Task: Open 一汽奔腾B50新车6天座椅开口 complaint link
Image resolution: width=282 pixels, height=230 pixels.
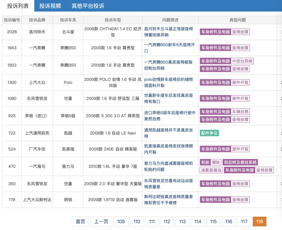Action: tap(169, 48)
